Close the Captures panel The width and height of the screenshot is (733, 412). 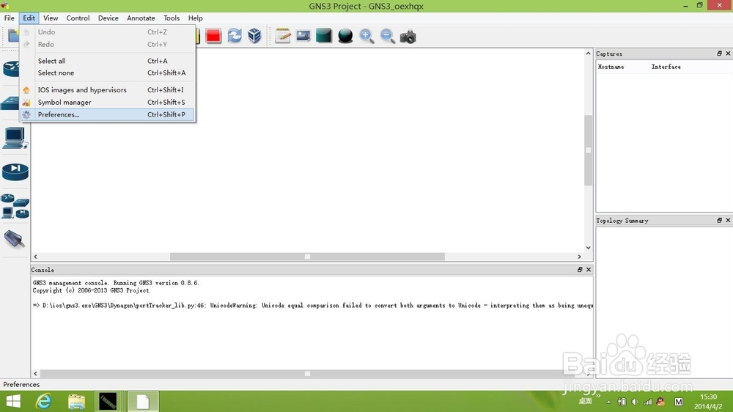click(x=728, y=54)
